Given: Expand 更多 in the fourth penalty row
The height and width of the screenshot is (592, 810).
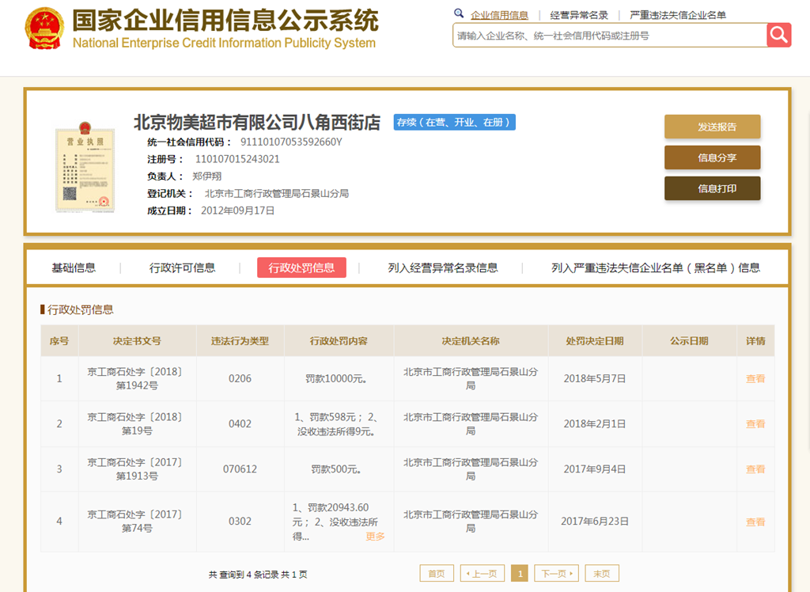Looking at the screenshot, I should point(375,537).
